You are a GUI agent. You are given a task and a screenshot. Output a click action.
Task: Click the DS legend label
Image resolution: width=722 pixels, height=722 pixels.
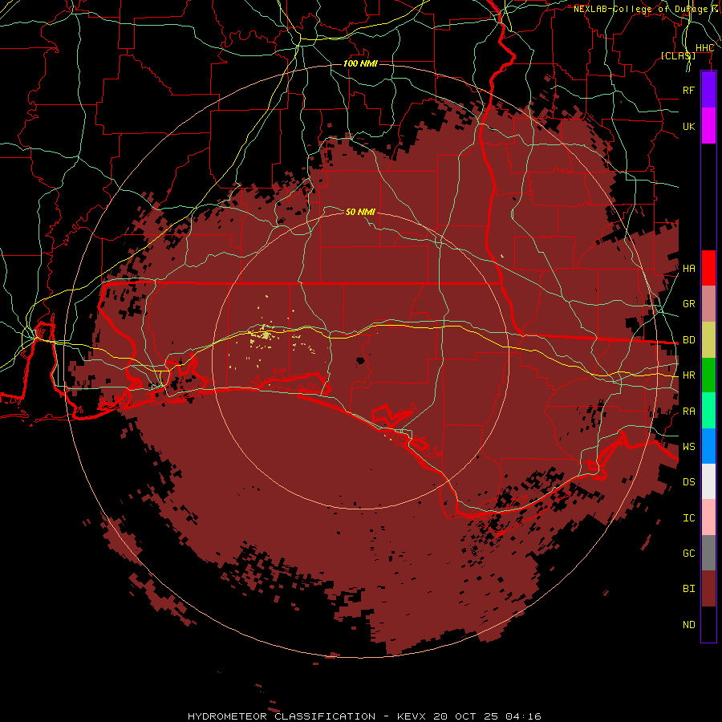tap(688, 482)
